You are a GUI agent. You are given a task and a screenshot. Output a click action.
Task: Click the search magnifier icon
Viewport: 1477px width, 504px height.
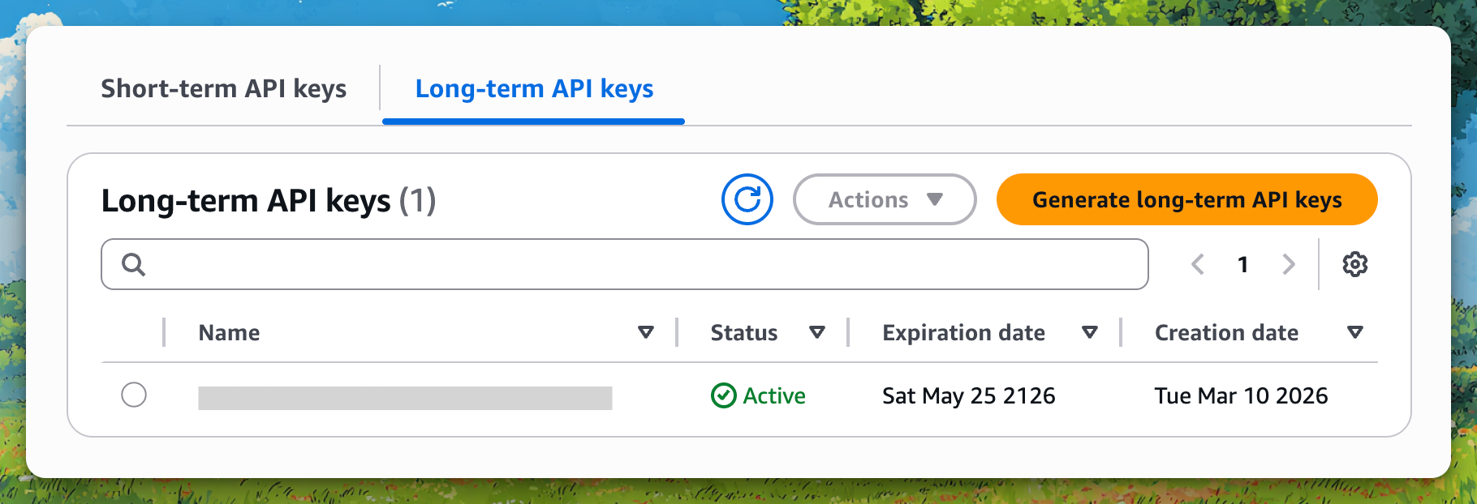coord(133,264)
